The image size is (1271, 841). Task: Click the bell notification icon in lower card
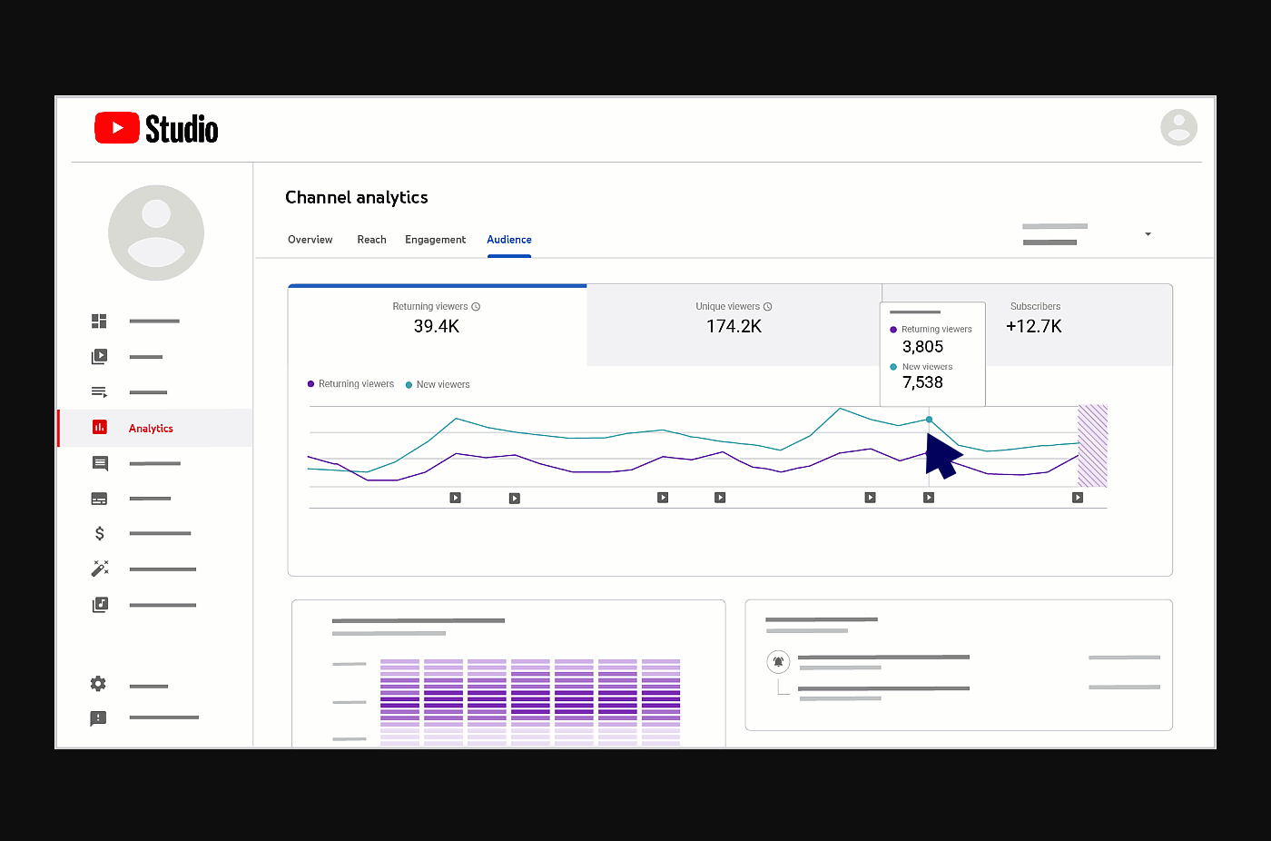(778, 661)
